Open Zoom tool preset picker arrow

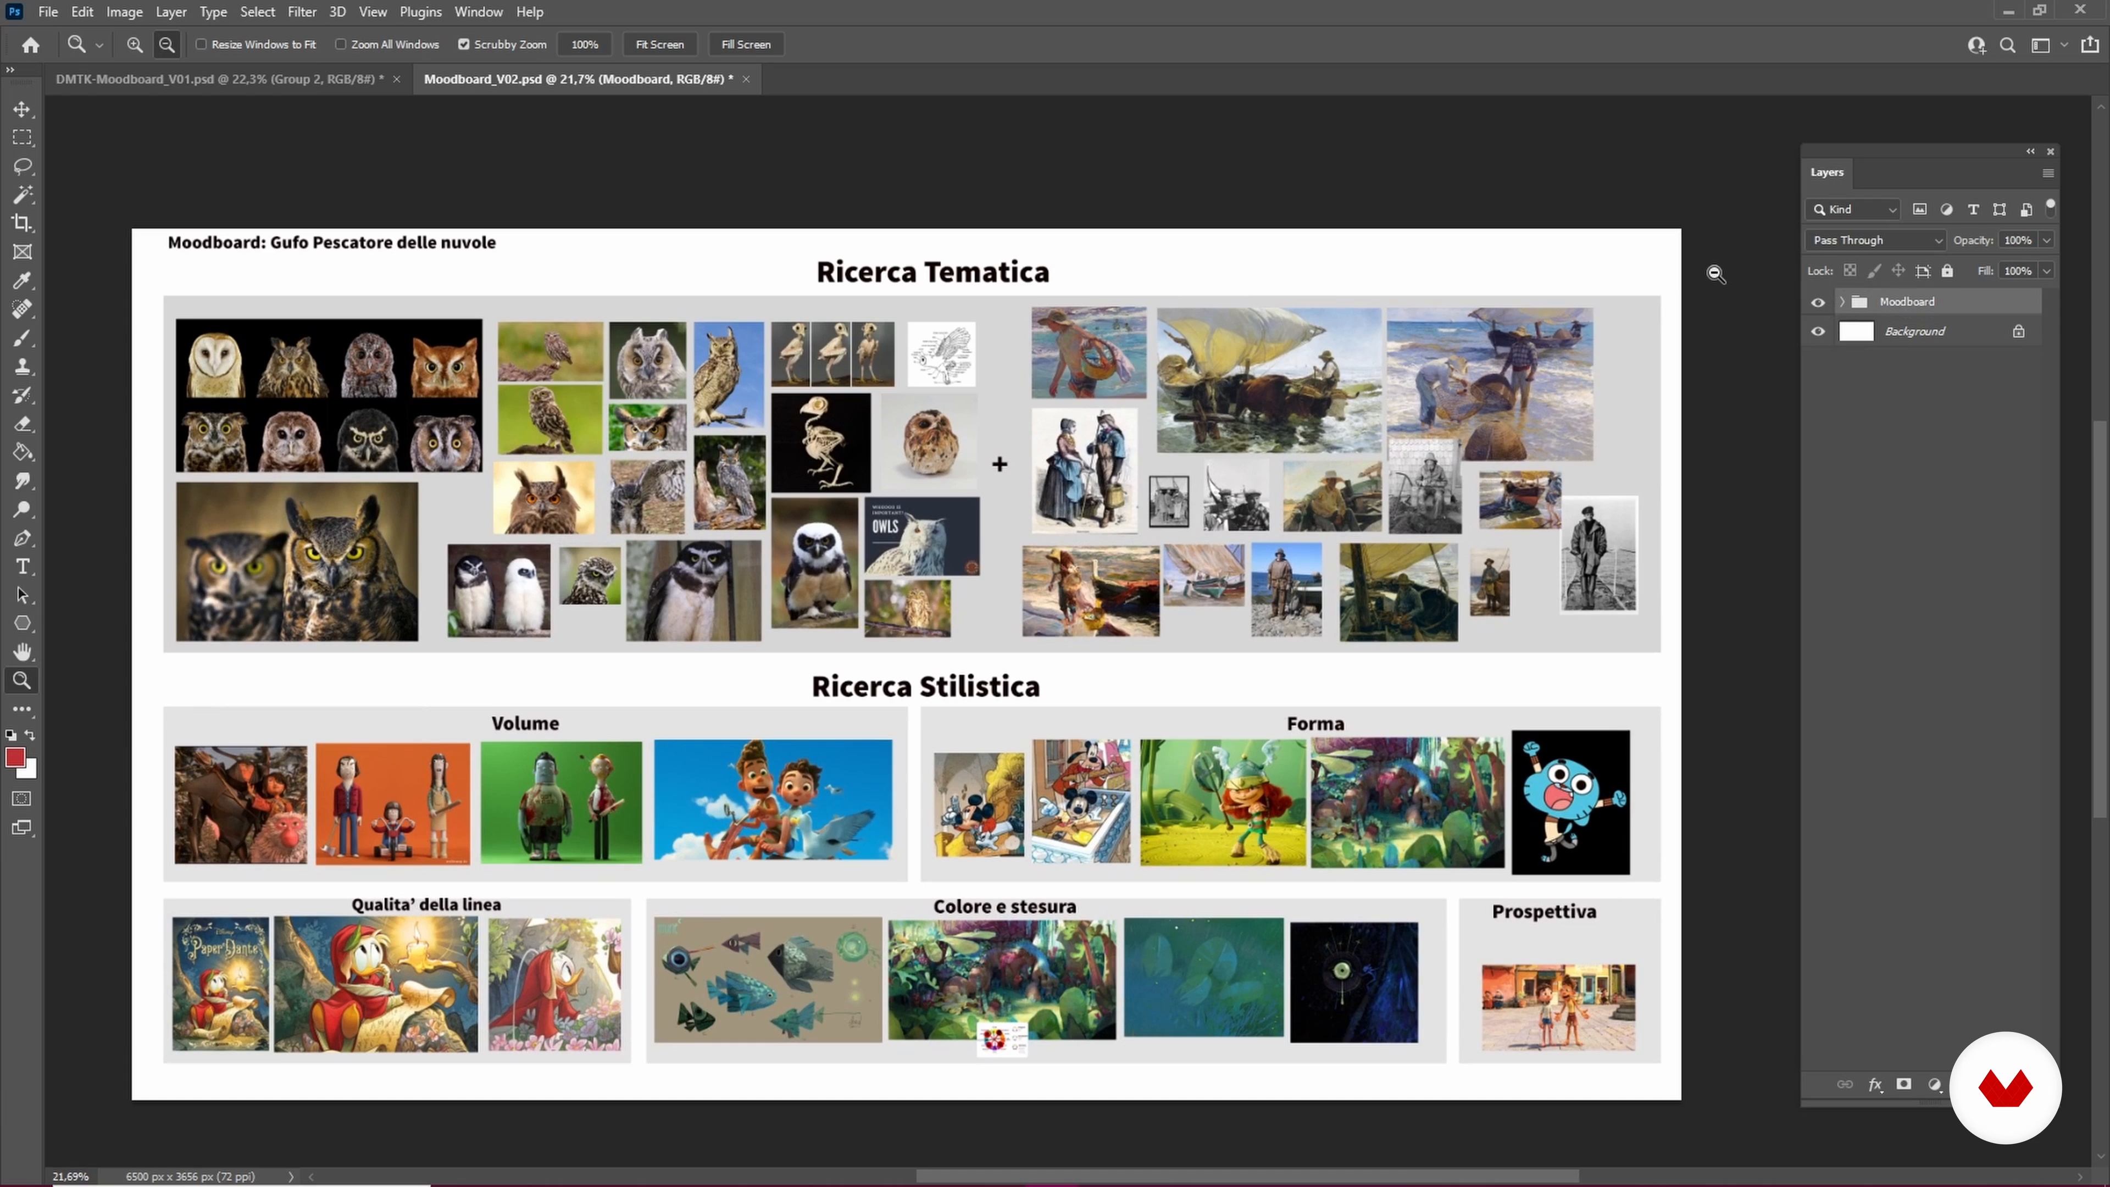[x=99, y=45]
